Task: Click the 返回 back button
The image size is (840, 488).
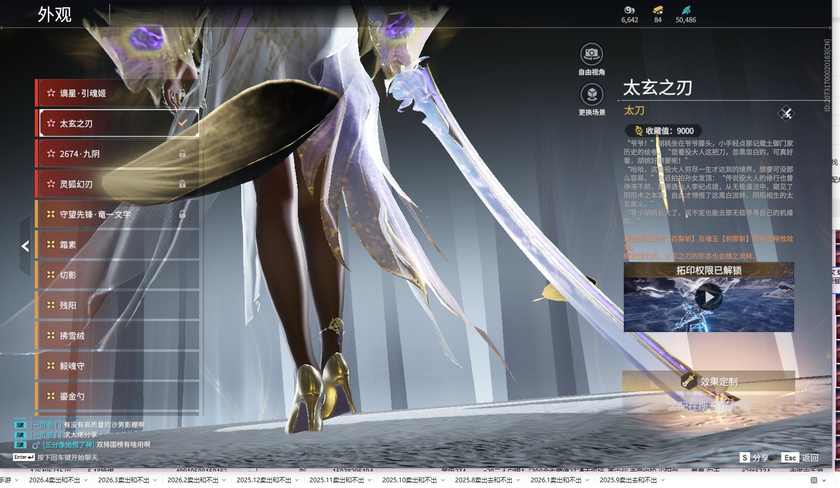Action: (809, 458)
